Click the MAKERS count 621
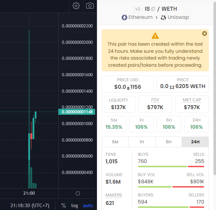Image resolution: width=216 pixels, height=210 pixels. coord(110,203)
